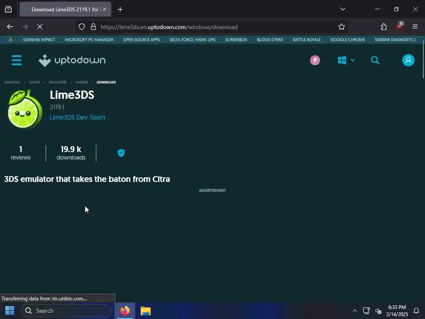Open Open Source Apps link

point(141,39)
